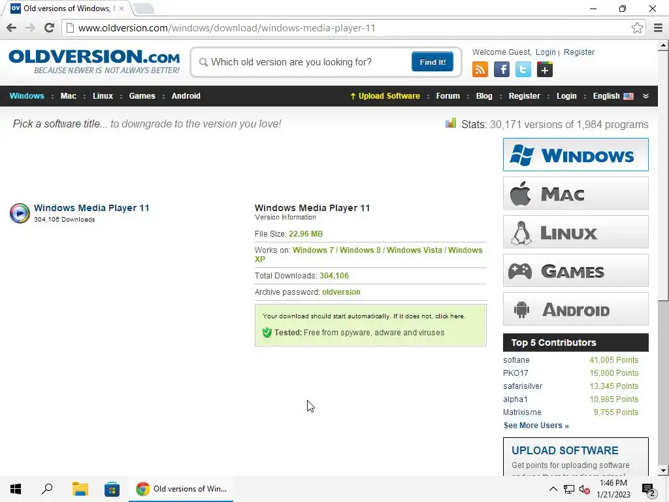669x502 pixels.
Task: Show hidden tray icons chevron
Action: tap(553, 489)
